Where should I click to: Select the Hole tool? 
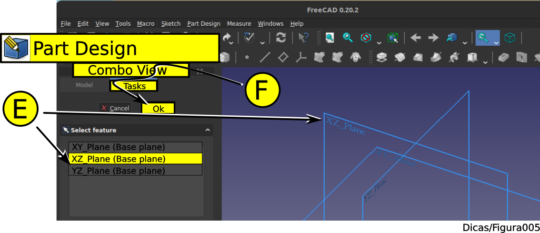click(522, 57)
